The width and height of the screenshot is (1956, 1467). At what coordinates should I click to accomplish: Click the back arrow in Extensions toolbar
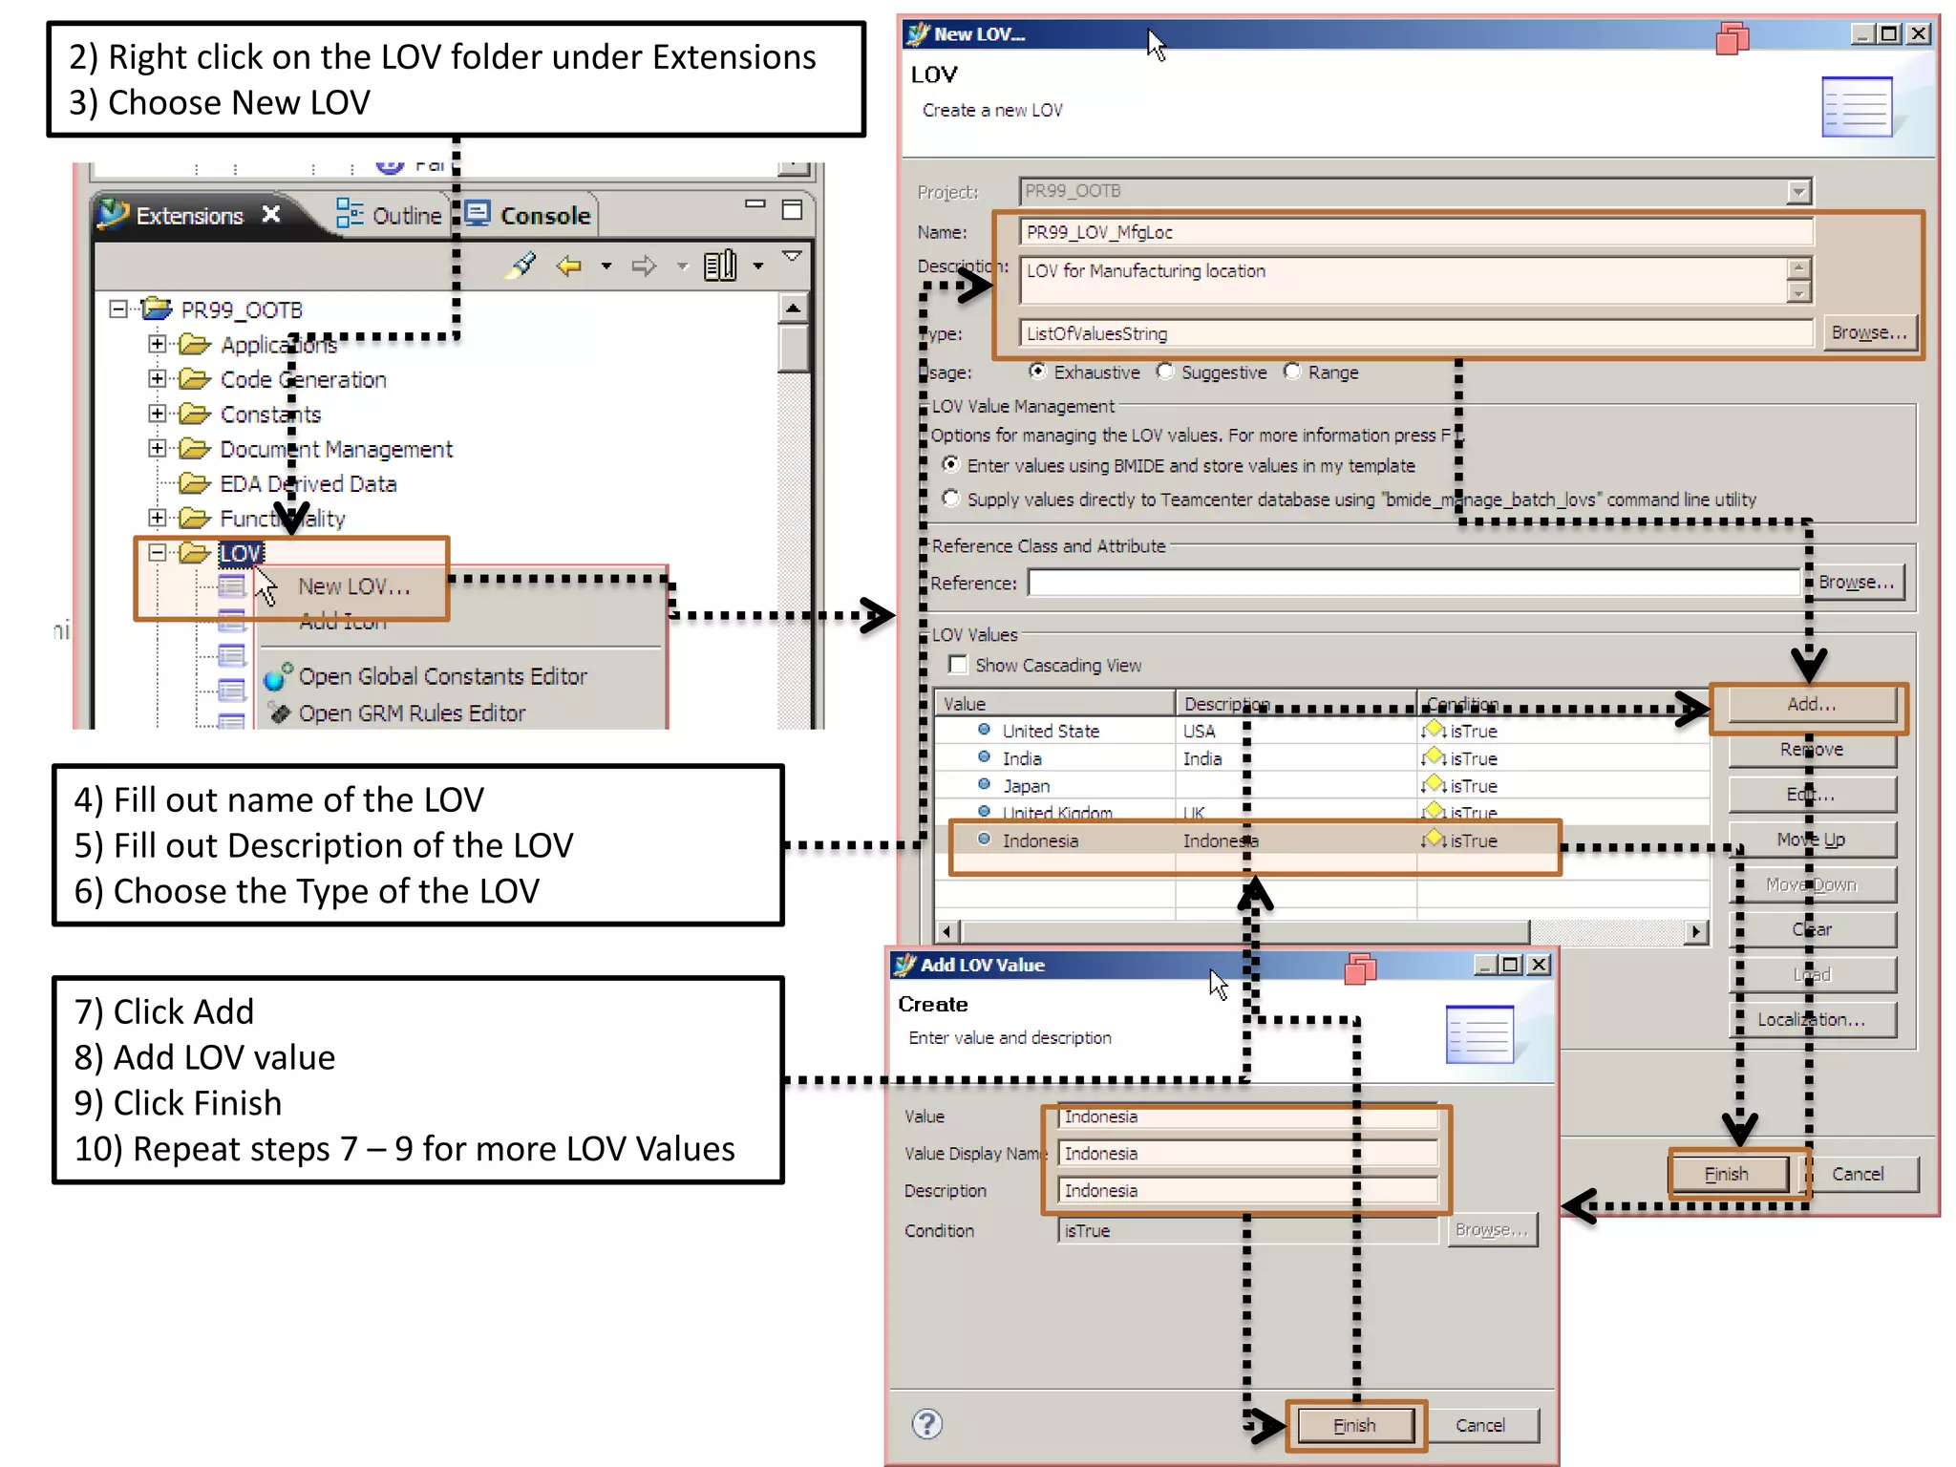pos(569,266)
